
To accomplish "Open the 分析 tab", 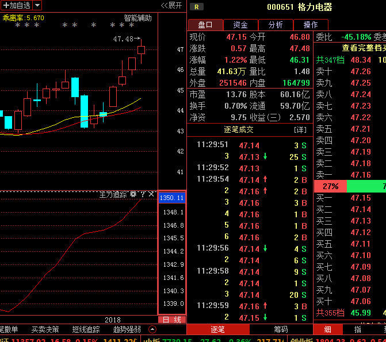I will tap(276, 25).
